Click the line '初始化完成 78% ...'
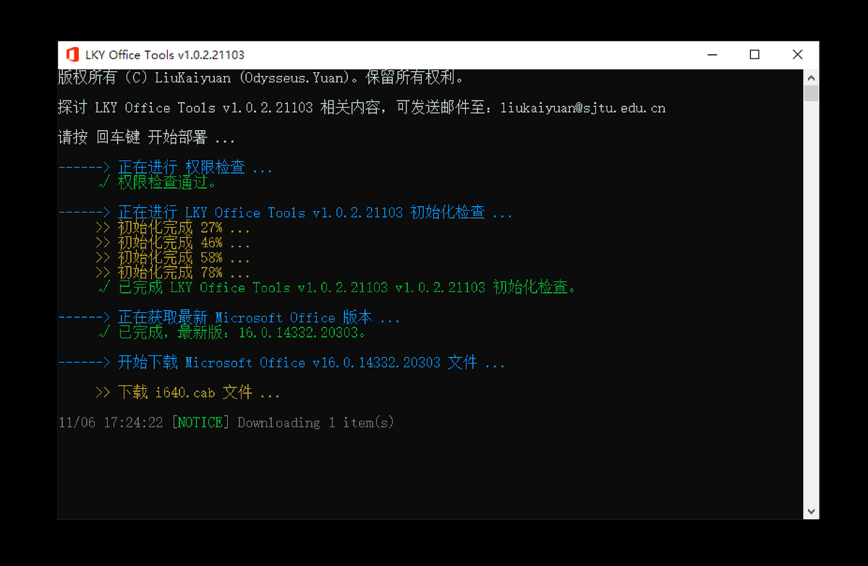Viewport: 868px width, 566px height. tap(173, 273)
